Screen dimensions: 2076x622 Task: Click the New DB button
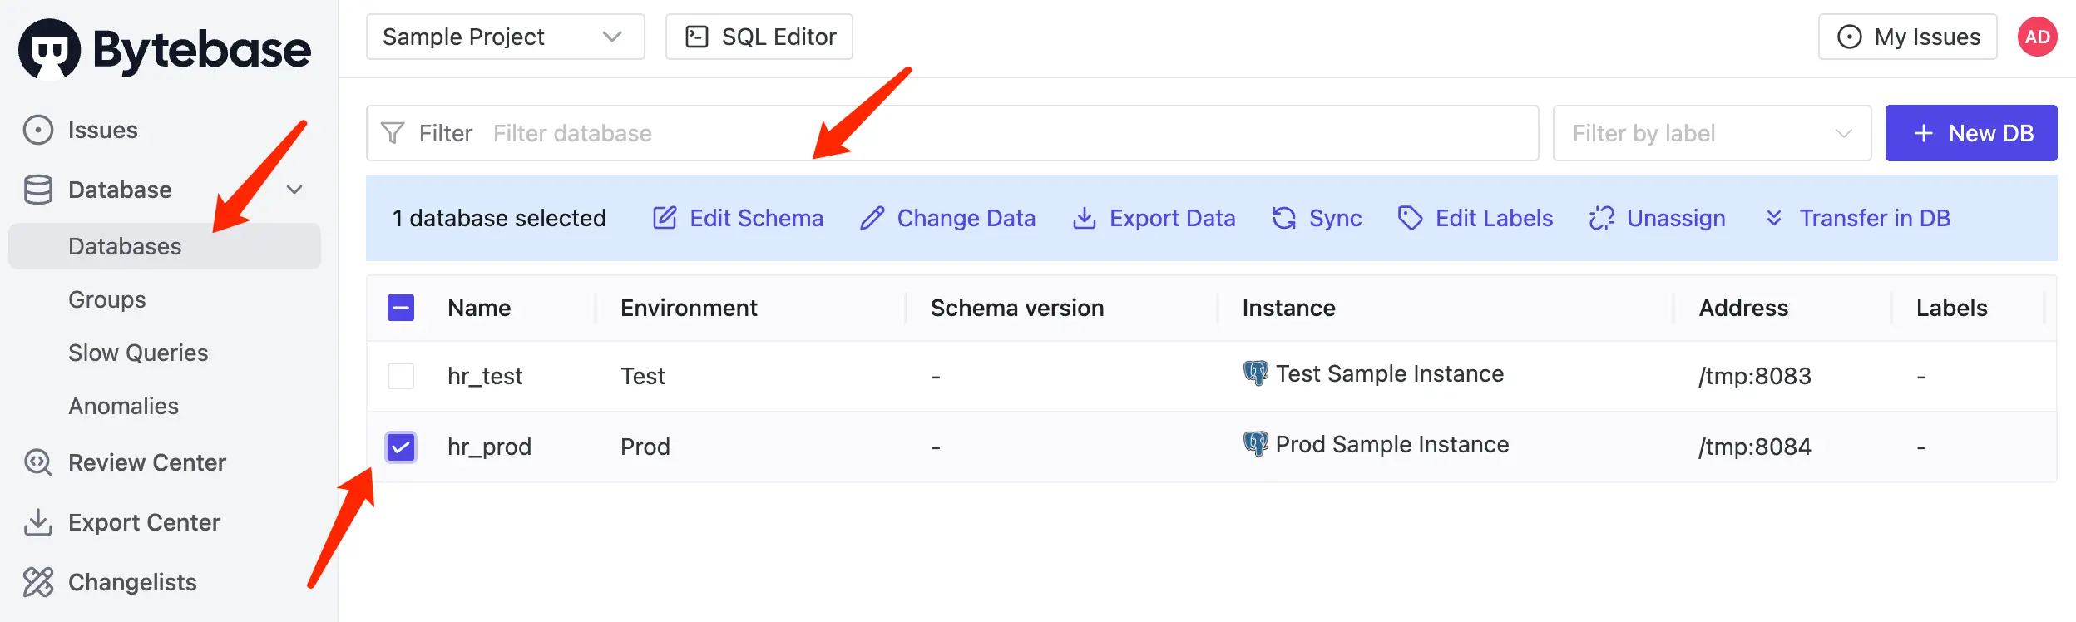[1971, 133]
